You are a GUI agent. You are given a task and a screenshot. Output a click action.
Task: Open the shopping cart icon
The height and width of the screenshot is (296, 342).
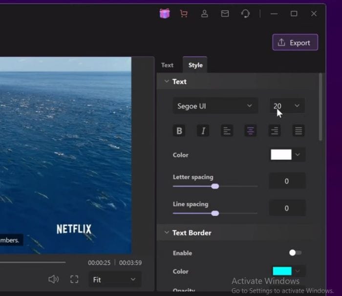184,14
